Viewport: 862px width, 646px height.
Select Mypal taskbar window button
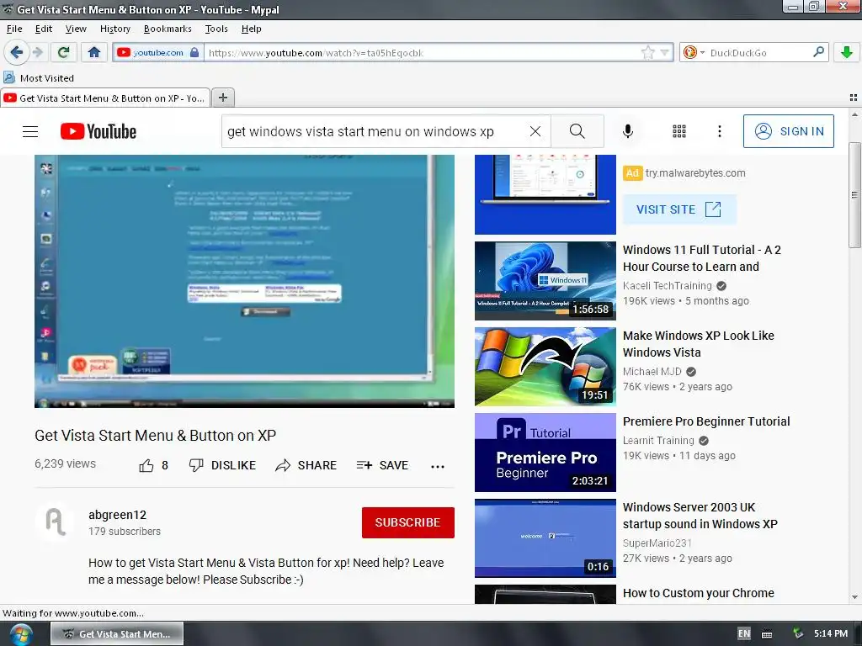[x=117, y=634]
